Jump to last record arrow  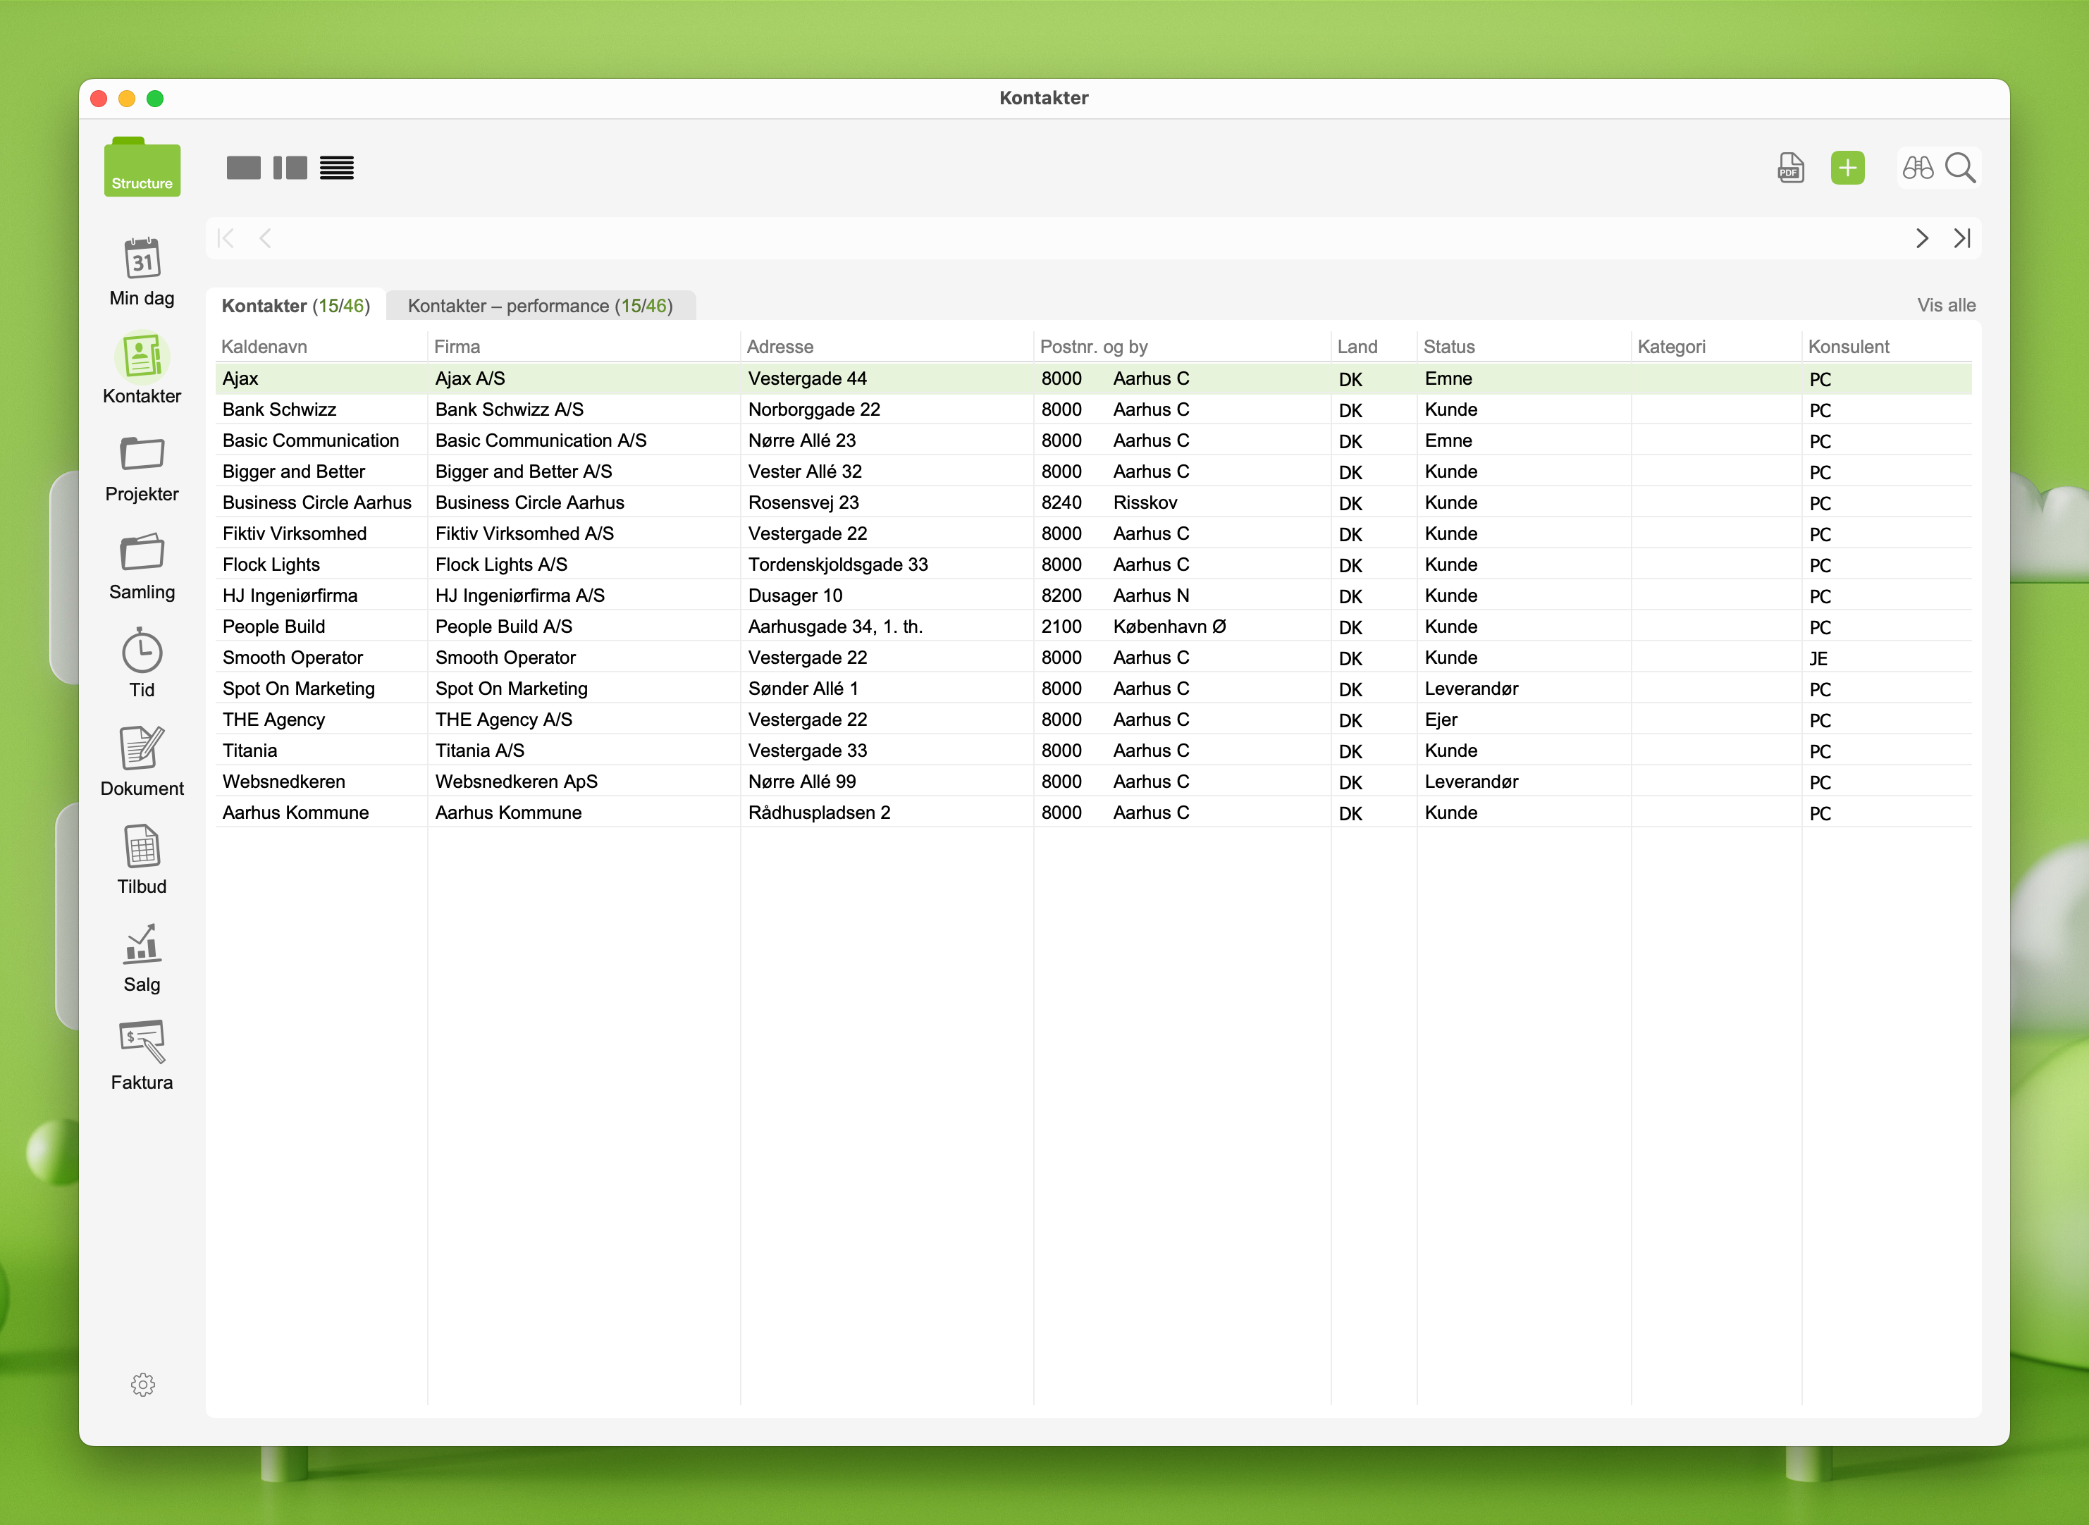[1963, 239]
